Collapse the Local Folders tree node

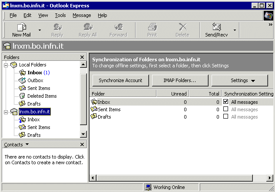(6, 65)
